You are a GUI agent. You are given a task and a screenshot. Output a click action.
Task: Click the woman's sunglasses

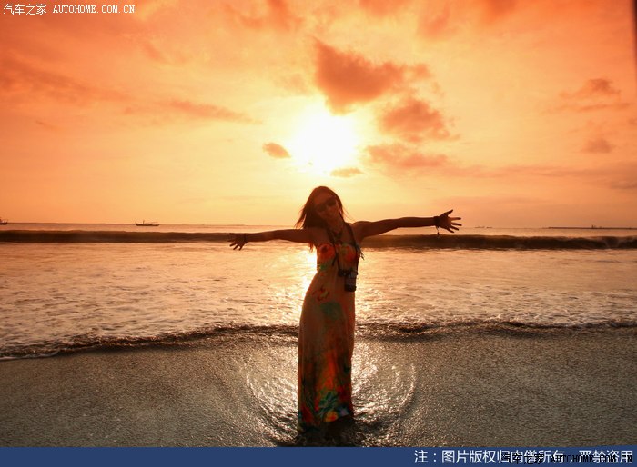point(326,204)
